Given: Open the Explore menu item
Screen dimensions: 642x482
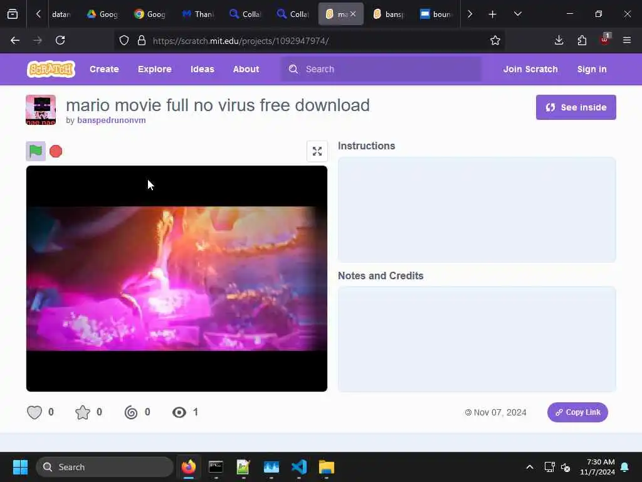Looking at the screenshot, I should (155, 69).
